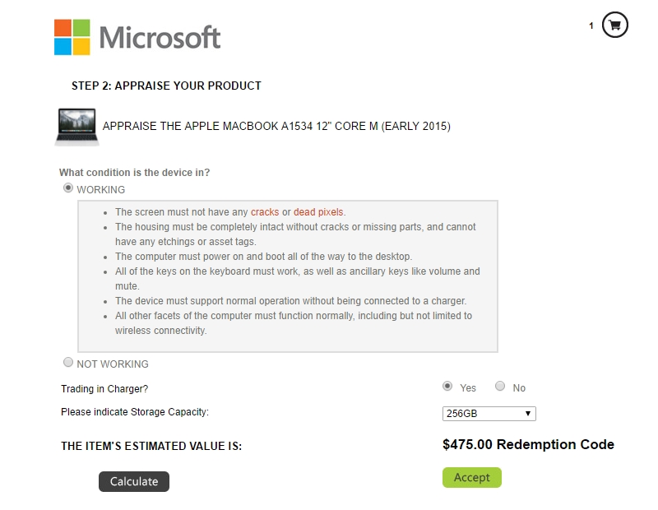Click the No label next to charger option
This screenshot has height=510, width=658.
519,388
